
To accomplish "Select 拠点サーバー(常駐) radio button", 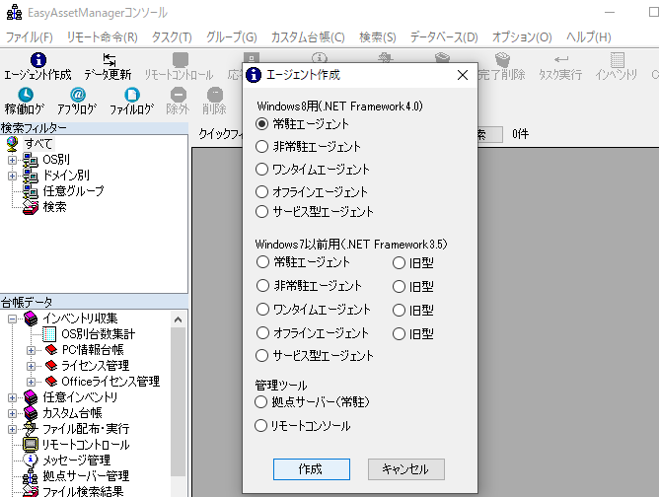I will point(261,402).
